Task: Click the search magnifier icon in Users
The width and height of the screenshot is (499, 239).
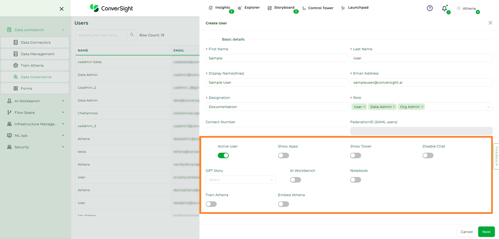Action: point(132,35)
